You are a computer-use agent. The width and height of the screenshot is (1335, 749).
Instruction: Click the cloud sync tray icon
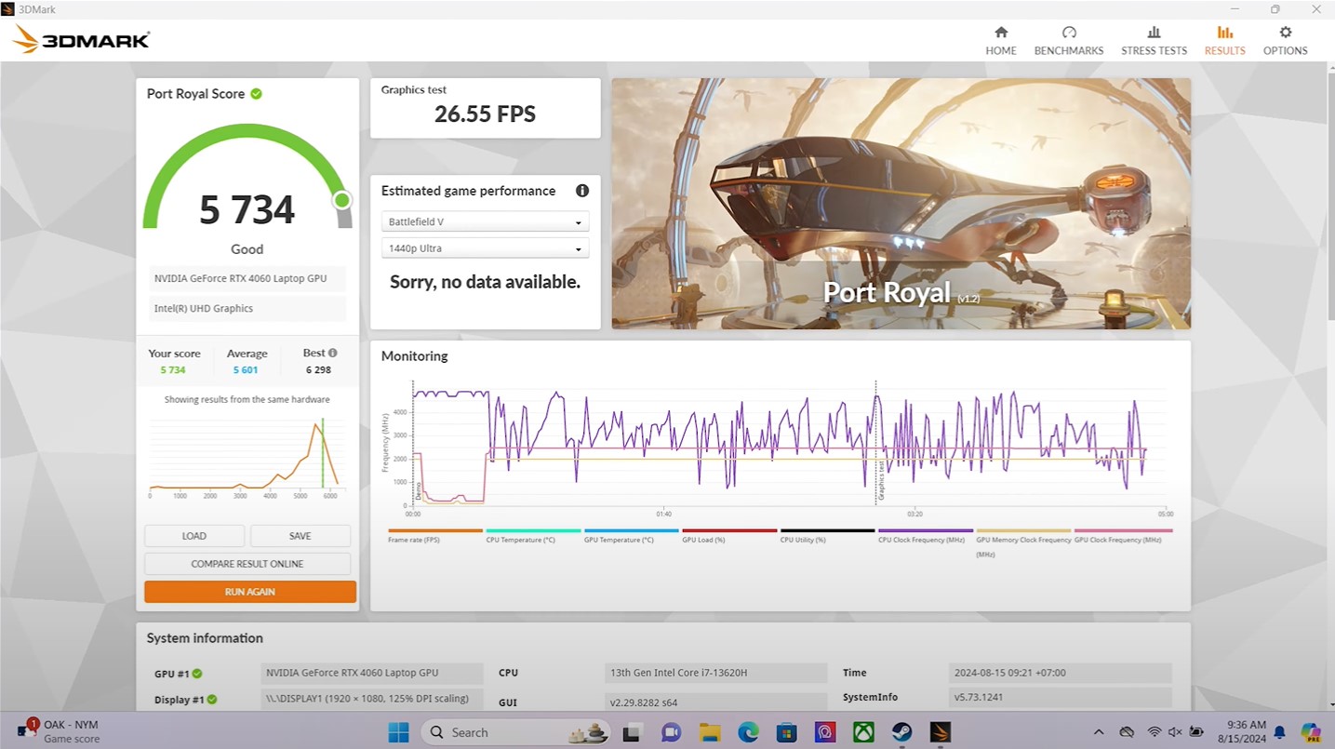click(x=1127, y=732)
